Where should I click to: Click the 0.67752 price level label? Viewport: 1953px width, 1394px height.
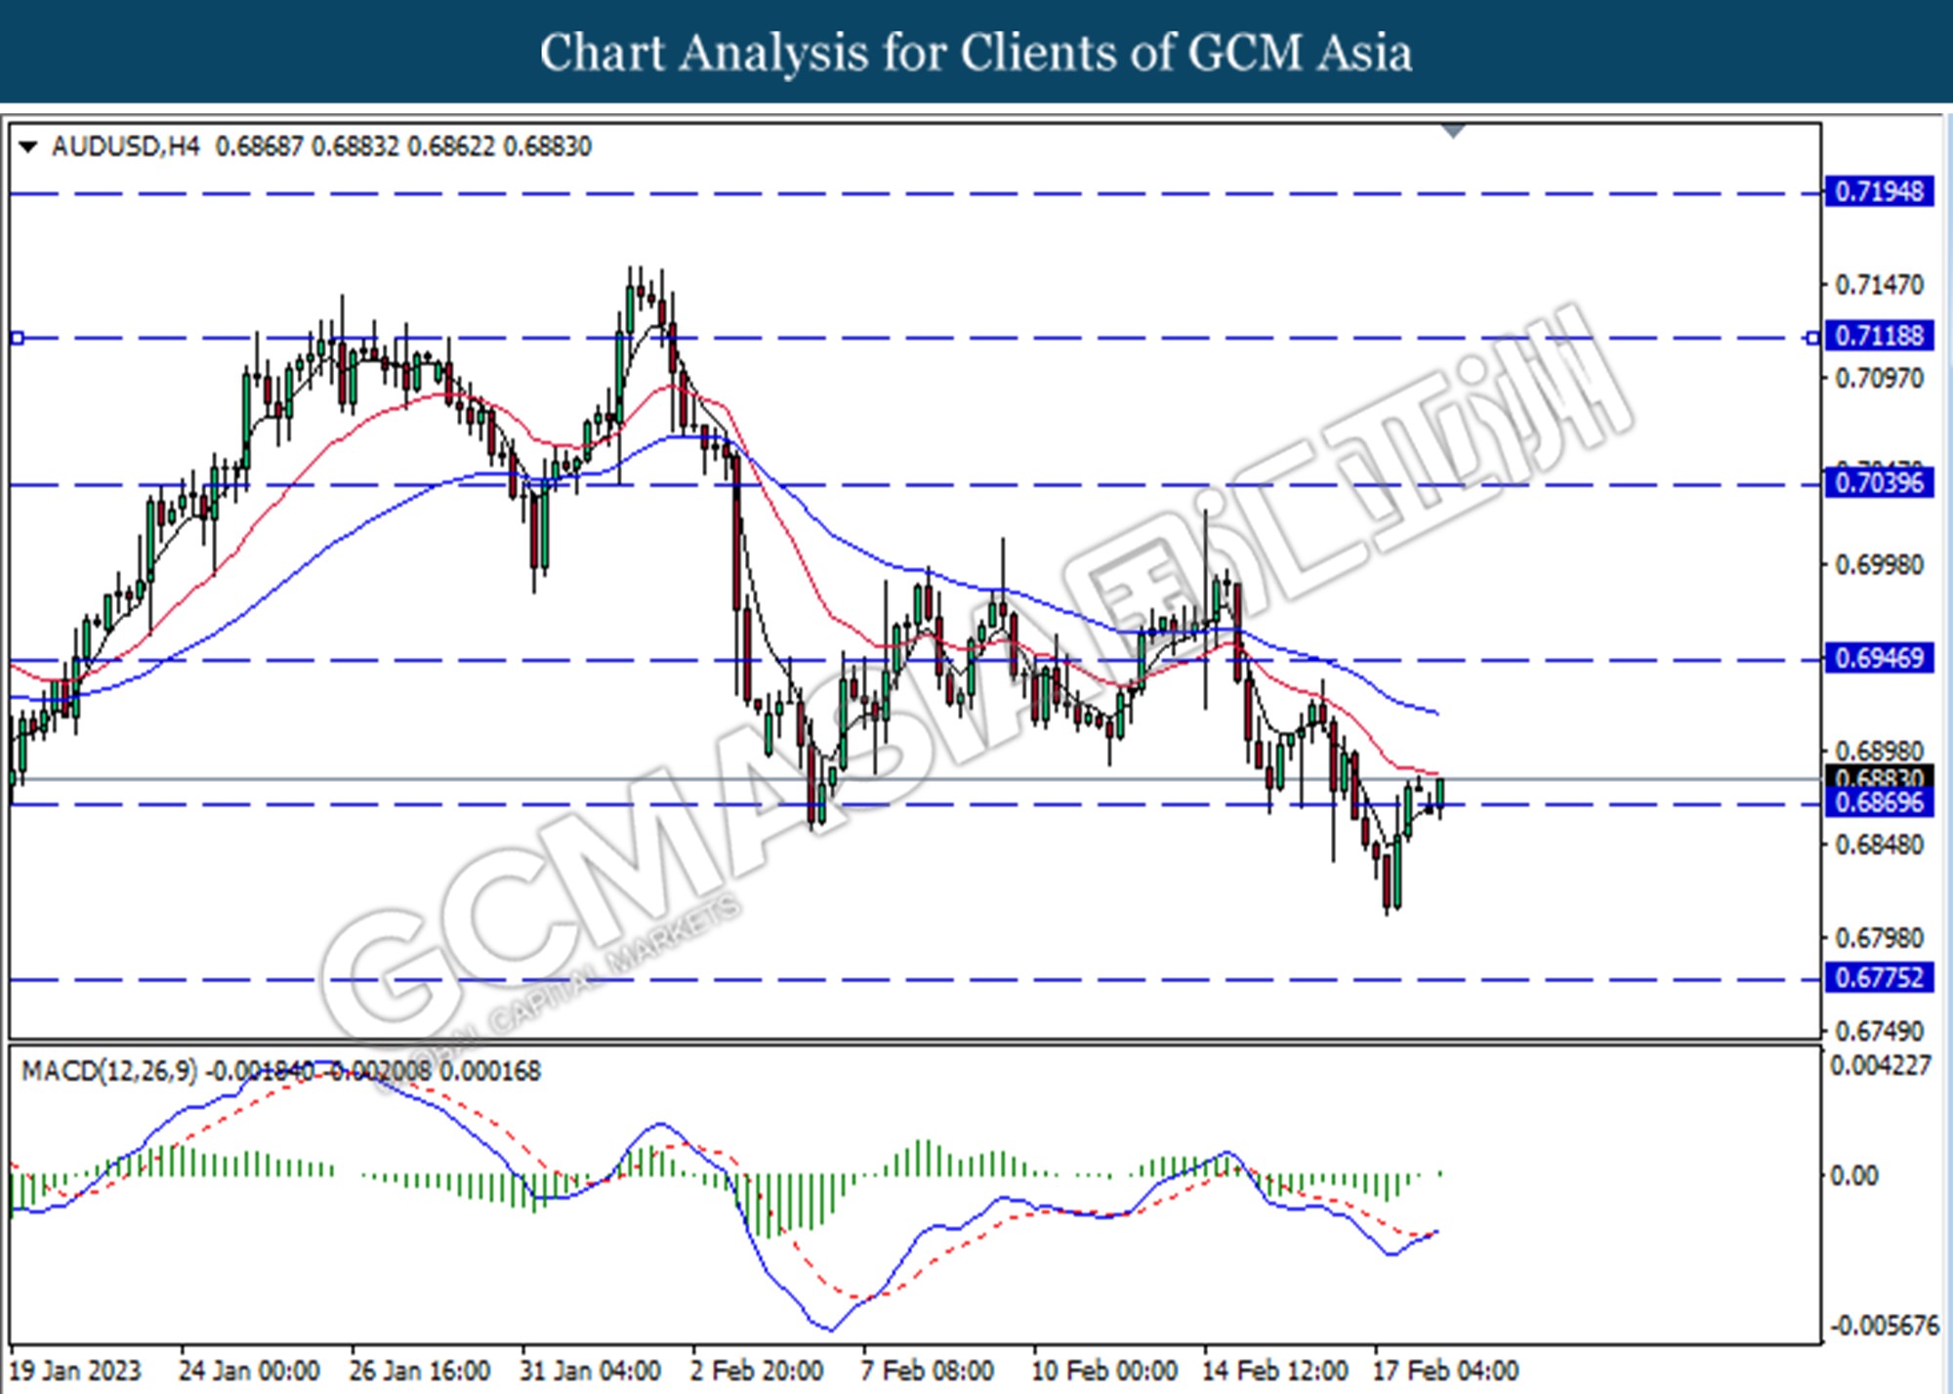1879,977
